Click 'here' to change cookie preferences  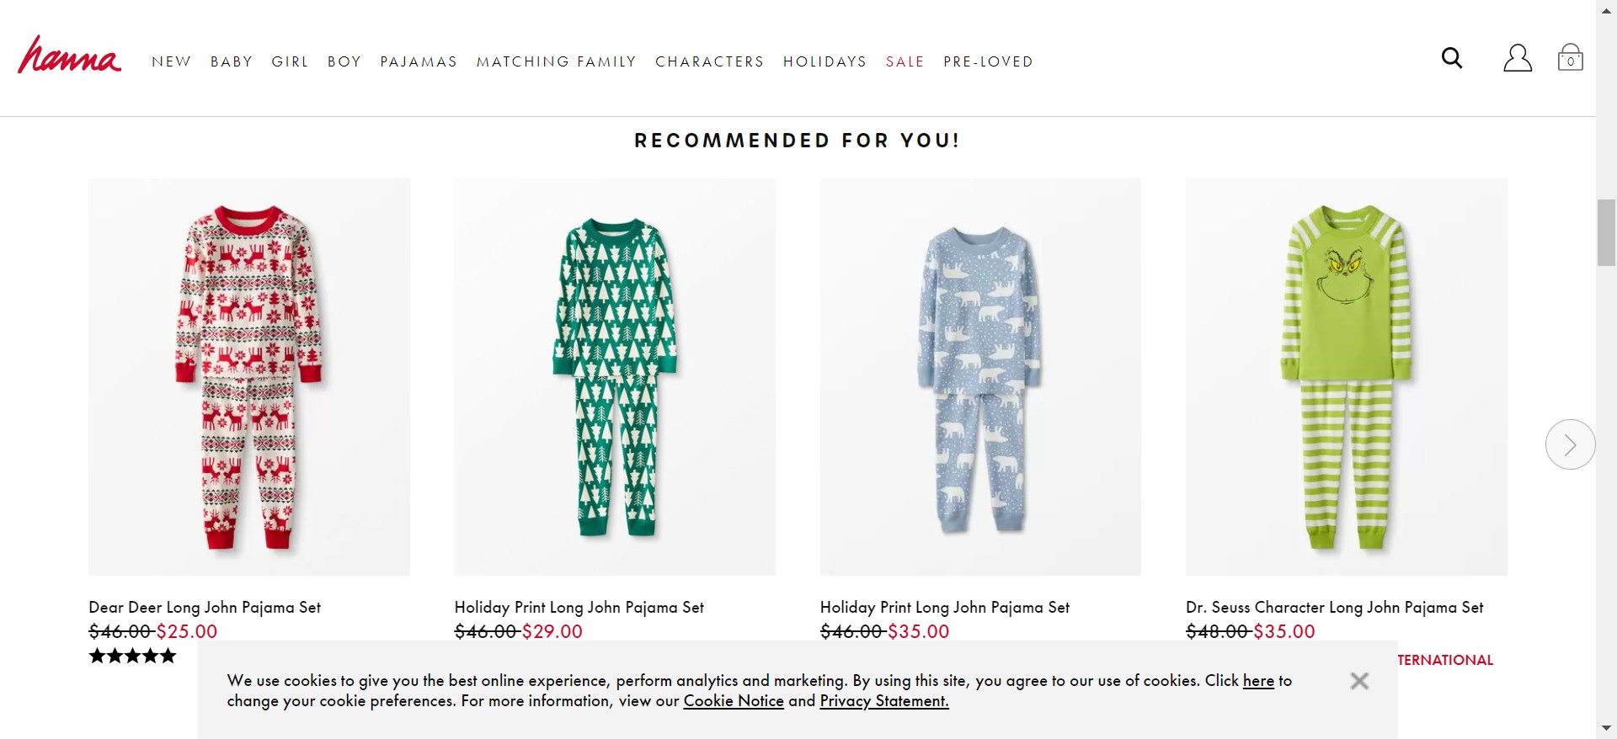(x=1258, y=681)
